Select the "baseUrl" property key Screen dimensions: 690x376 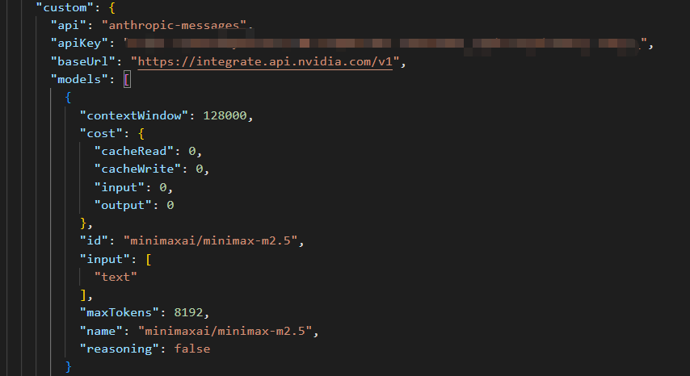(82, 62)
